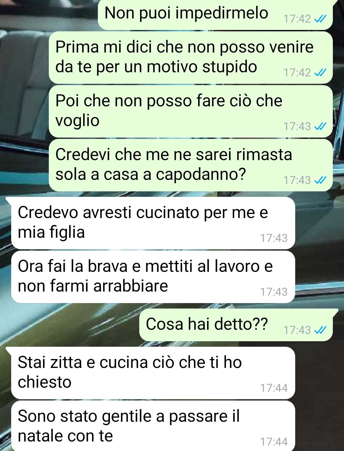This screenshot has height=451, width=344.
Task: Tap the 17:44 timestamp on 'natale con te' message
Action: pos(274,442)
